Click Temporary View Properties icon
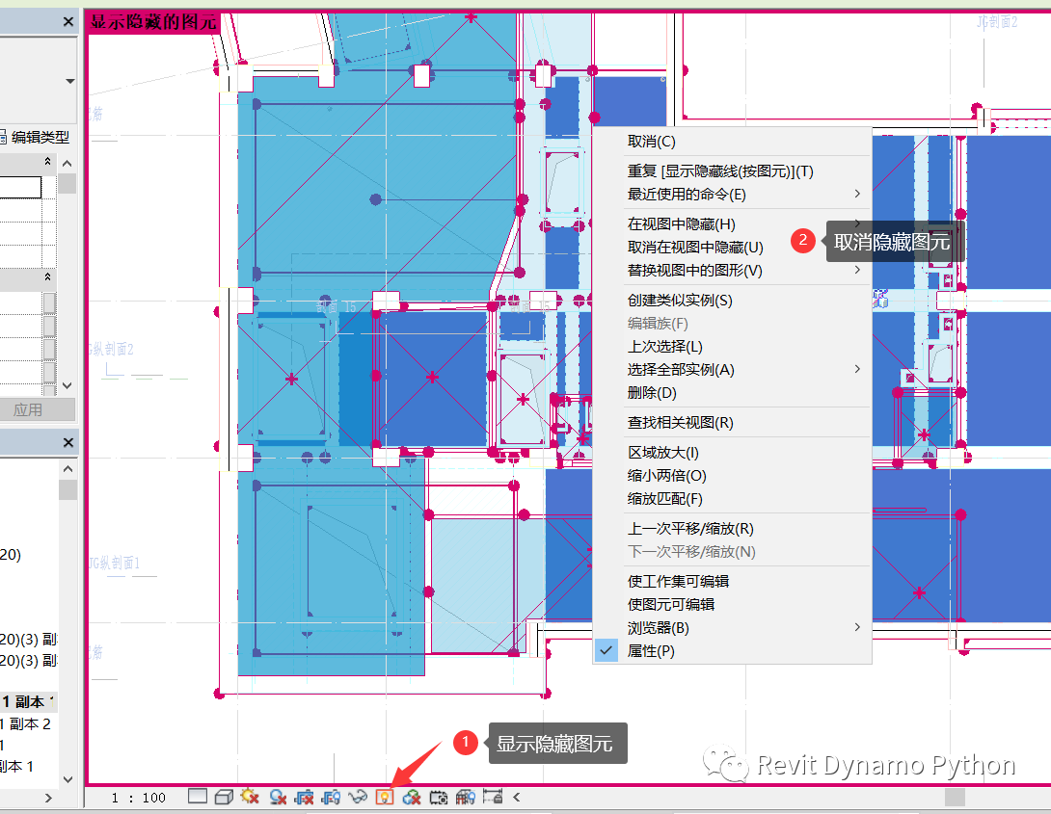1051x814 pixels. point(439,797)
